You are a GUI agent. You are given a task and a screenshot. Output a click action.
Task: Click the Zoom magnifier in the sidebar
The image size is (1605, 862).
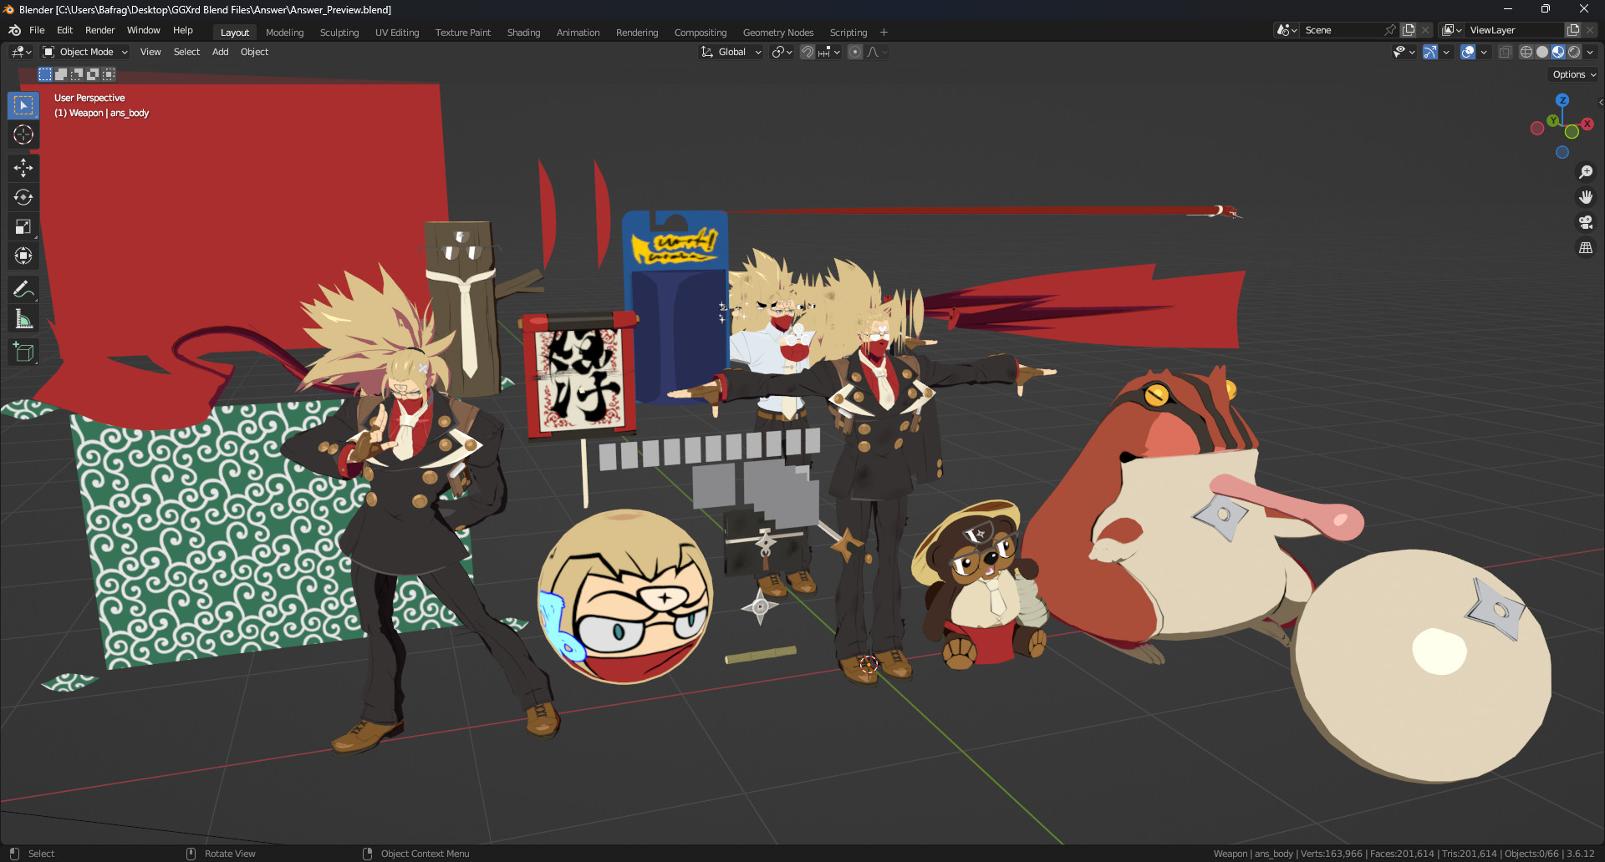pyautogui.click(x=1585, y=172)
